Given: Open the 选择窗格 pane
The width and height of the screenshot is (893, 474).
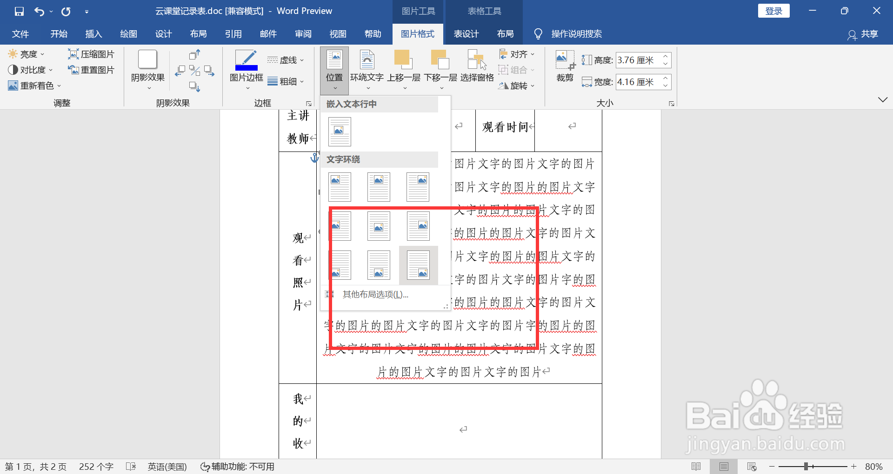Looking at the screenshot, I should click(x=476, y=68).
